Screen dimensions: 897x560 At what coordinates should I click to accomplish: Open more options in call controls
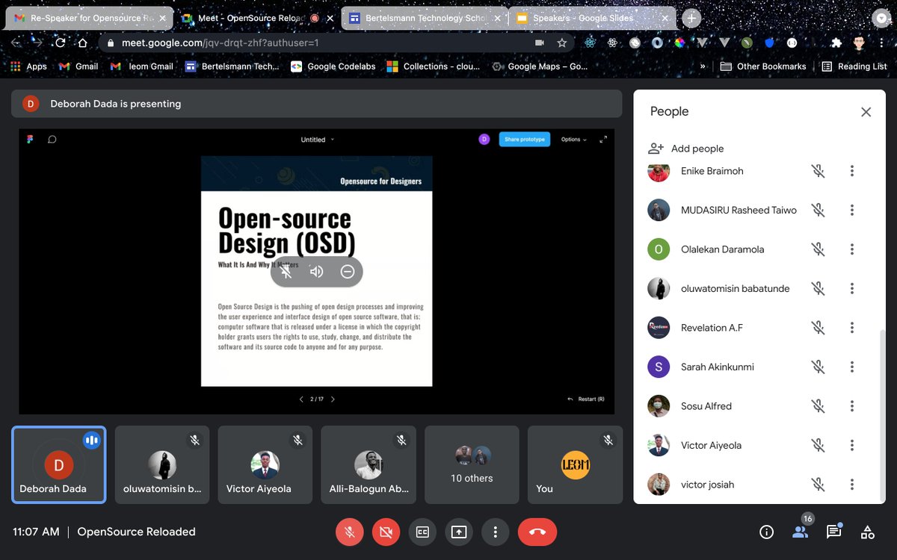pos(495,532)
